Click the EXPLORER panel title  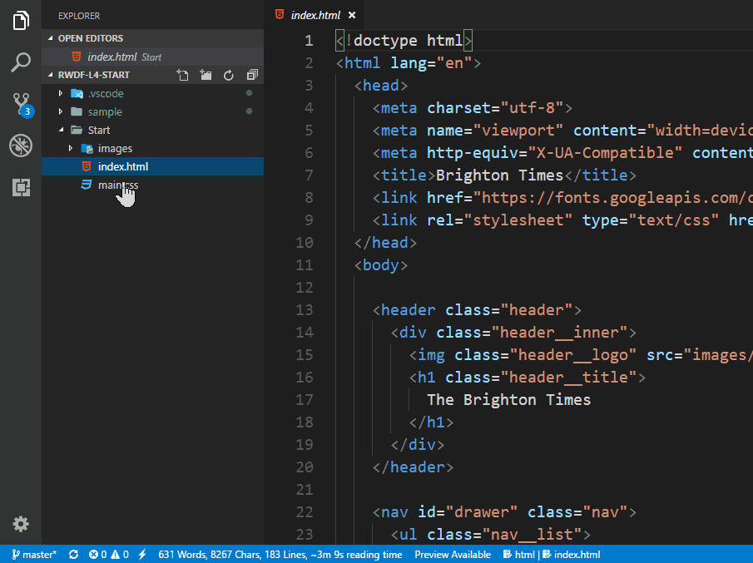tap(79, 16)
